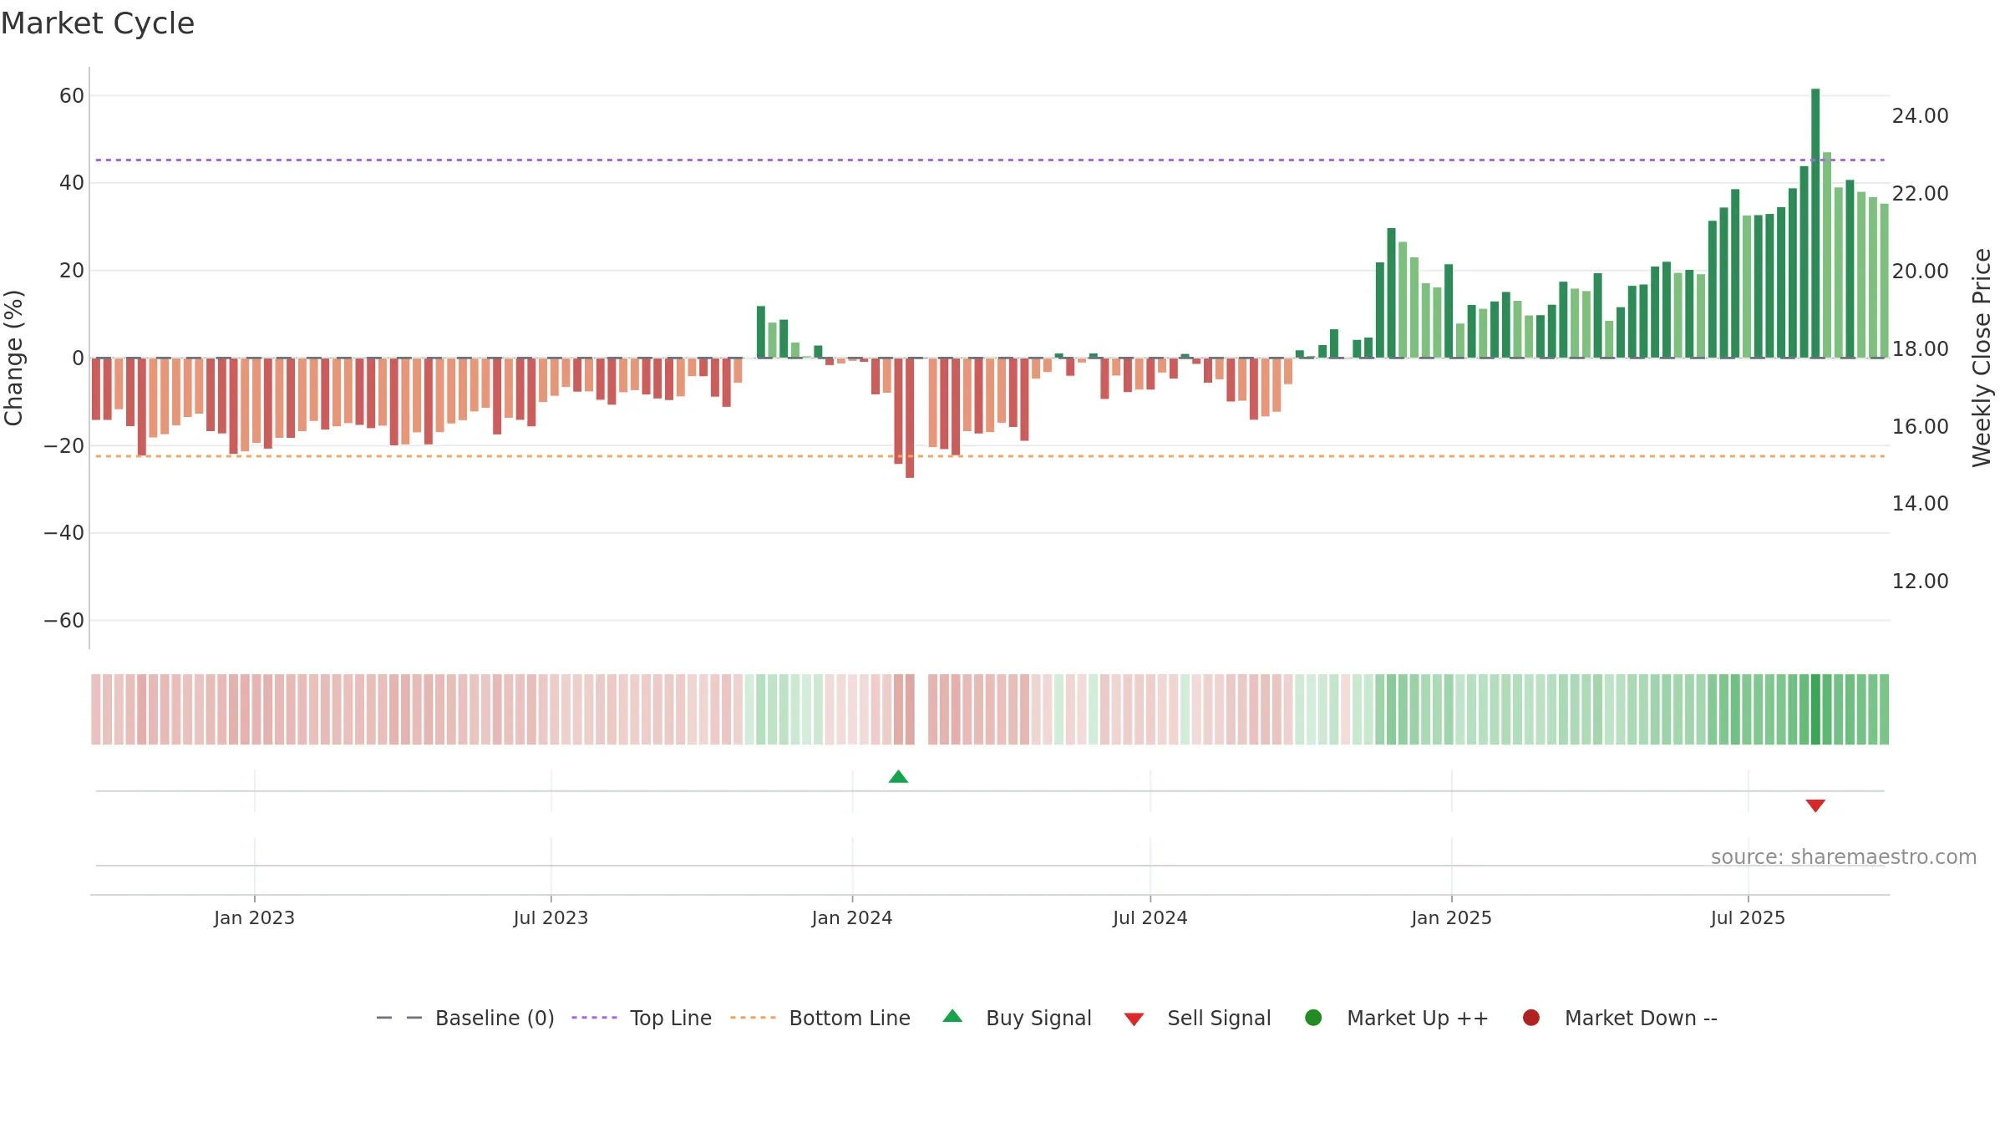Screen dimensions: 2005x1128
Task: Click the 22.00 price axis label
Action: pyautogui.click(x=1920, y=194)
